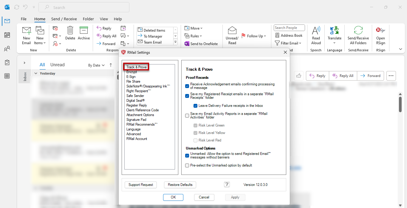This screenshot has height=208, width=407.
Task: Create a New Email
Action: [27, 35]
